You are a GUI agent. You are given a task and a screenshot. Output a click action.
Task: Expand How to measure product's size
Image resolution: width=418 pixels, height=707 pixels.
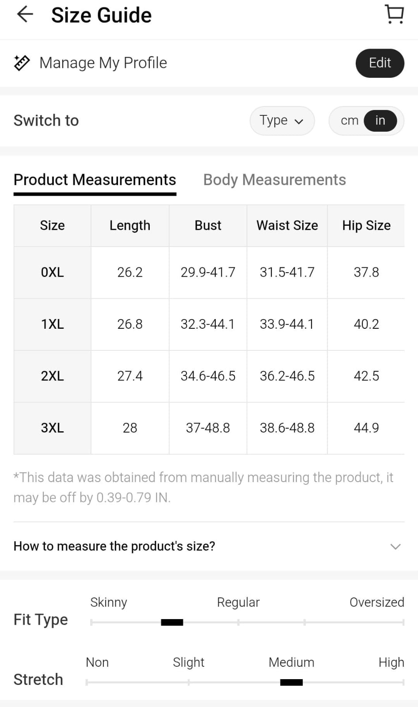tap(114, 546)
